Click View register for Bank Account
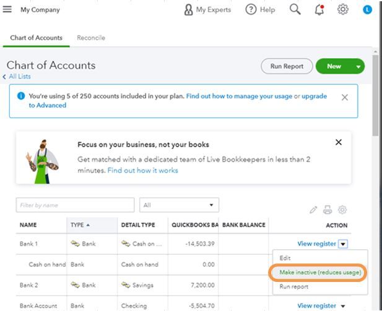 [316, 305]
